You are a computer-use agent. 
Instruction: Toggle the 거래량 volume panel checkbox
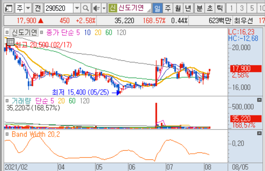pos(7,101)
